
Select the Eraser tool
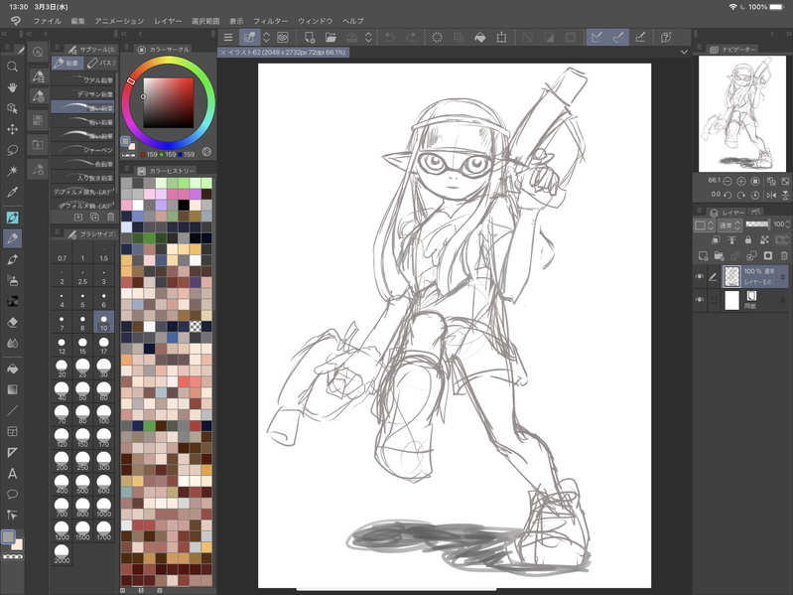click(x=12, y=322)
